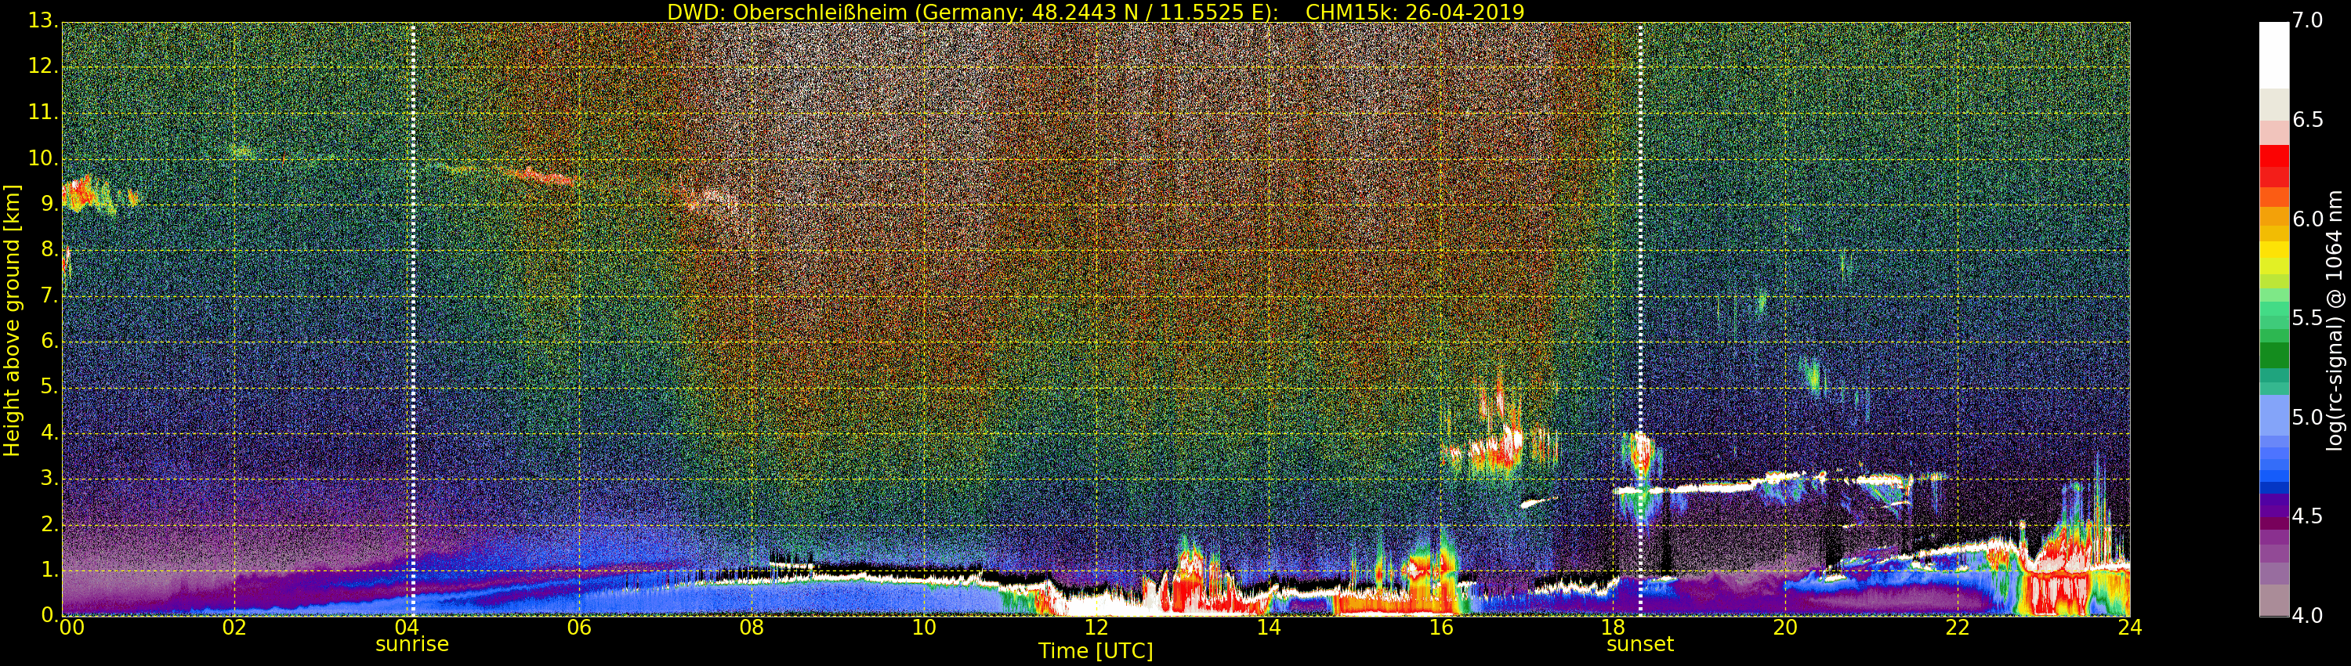This screenshot has height=666, width=2351.
Task: Click the height tick label '12.'
Action: (x=43, y=67)
